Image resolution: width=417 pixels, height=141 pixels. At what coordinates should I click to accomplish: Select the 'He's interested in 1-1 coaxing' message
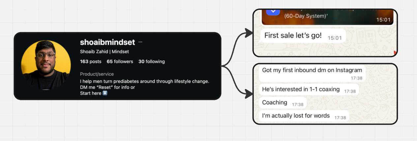309,90
